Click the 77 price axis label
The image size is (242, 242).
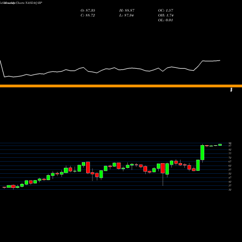coord(230,154)
